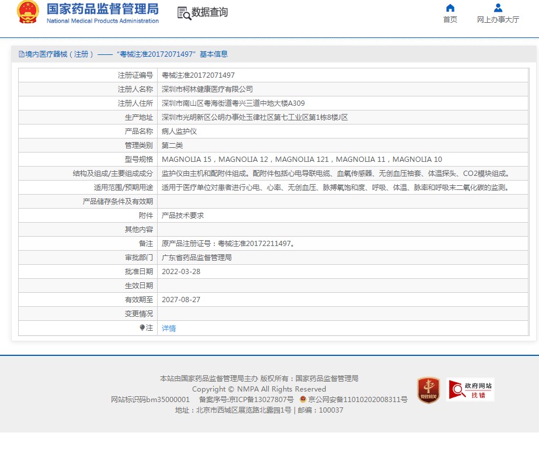The image size is (539, 450).
Task: Click the composition text starting 监护仪由主机和配附件组成
Action: pos(336,174)
